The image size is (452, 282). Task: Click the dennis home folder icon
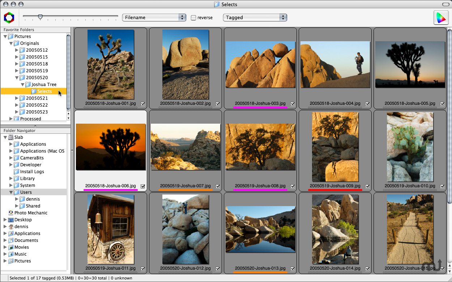click(11, 227)
